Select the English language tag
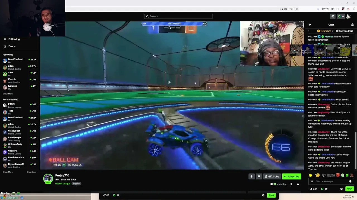The height and width of the screenshot is (200, 357). [x=76, y=184]
